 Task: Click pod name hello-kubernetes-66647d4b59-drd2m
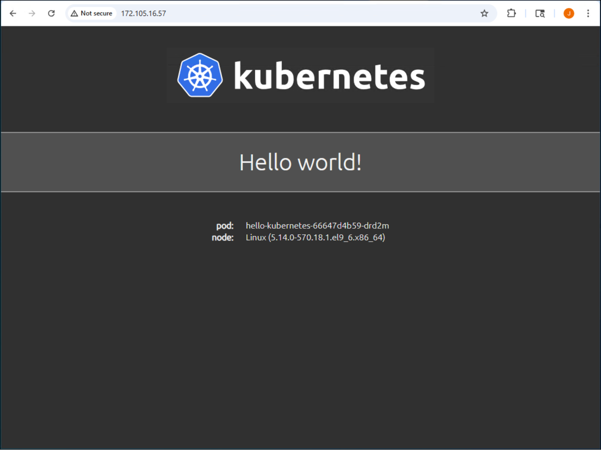(x=317, y=226)
